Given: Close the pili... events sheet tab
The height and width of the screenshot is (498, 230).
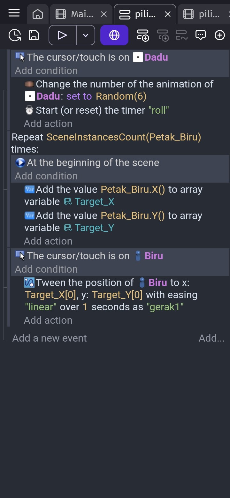Looking at the screenshot, I should (x=167, y=14).
